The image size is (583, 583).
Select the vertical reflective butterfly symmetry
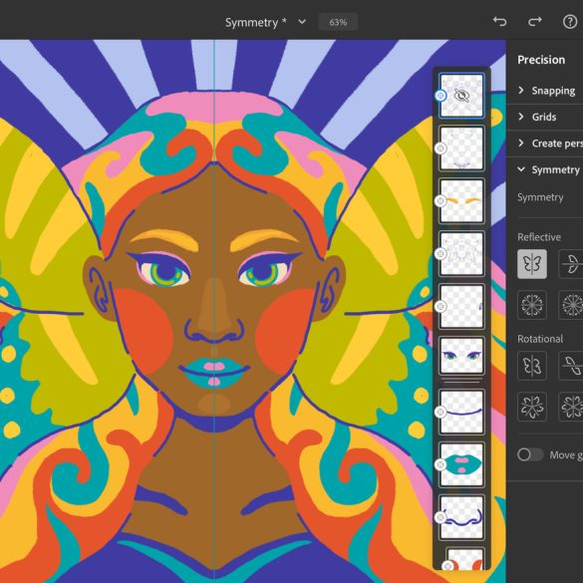[x=532, y=264]
